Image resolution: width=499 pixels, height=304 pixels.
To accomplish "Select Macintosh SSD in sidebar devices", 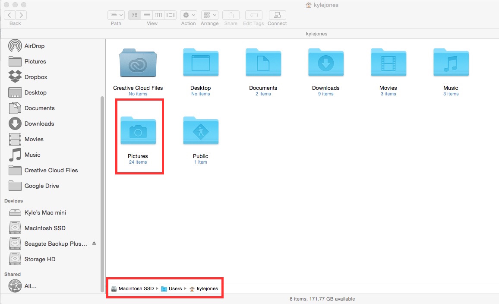I will tap(45, 228).
